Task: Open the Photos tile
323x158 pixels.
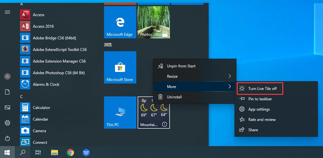Action: click(x=154, y=22)
